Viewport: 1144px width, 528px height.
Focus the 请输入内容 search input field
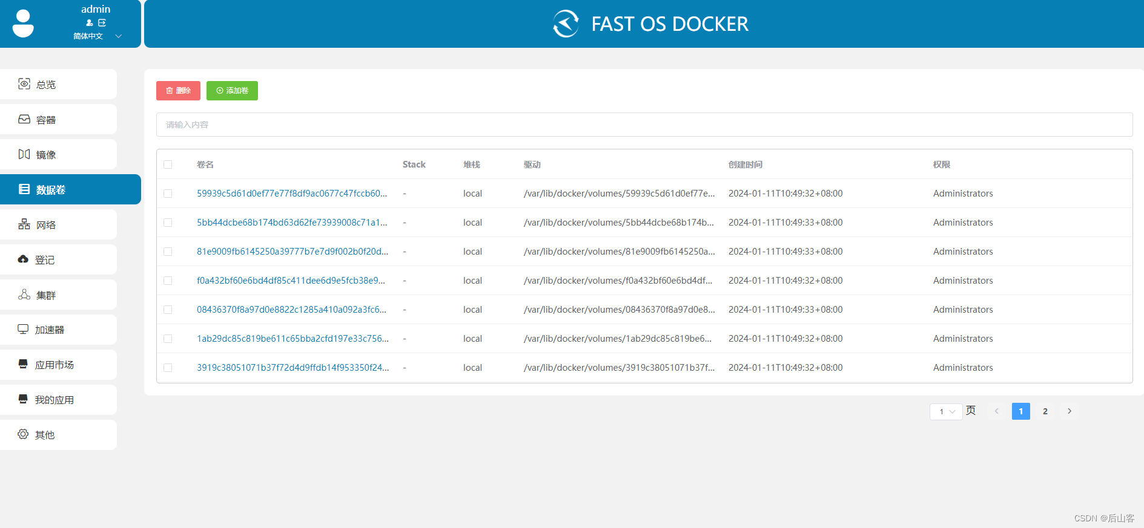(x=644, y=125)
